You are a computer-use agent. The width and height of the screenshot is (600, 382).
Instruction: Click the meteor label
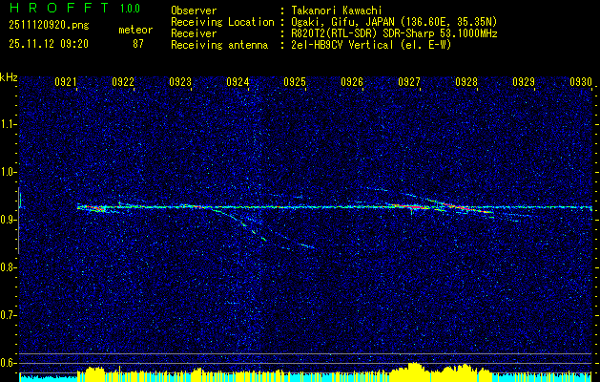[x=135, y=30]
